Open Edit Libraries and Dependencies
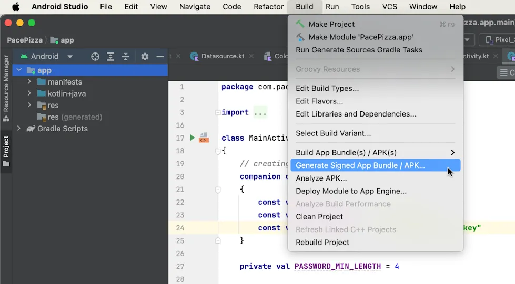Viewport: 515px width, 284px height. pyautogui.click(x=376, y=114)
